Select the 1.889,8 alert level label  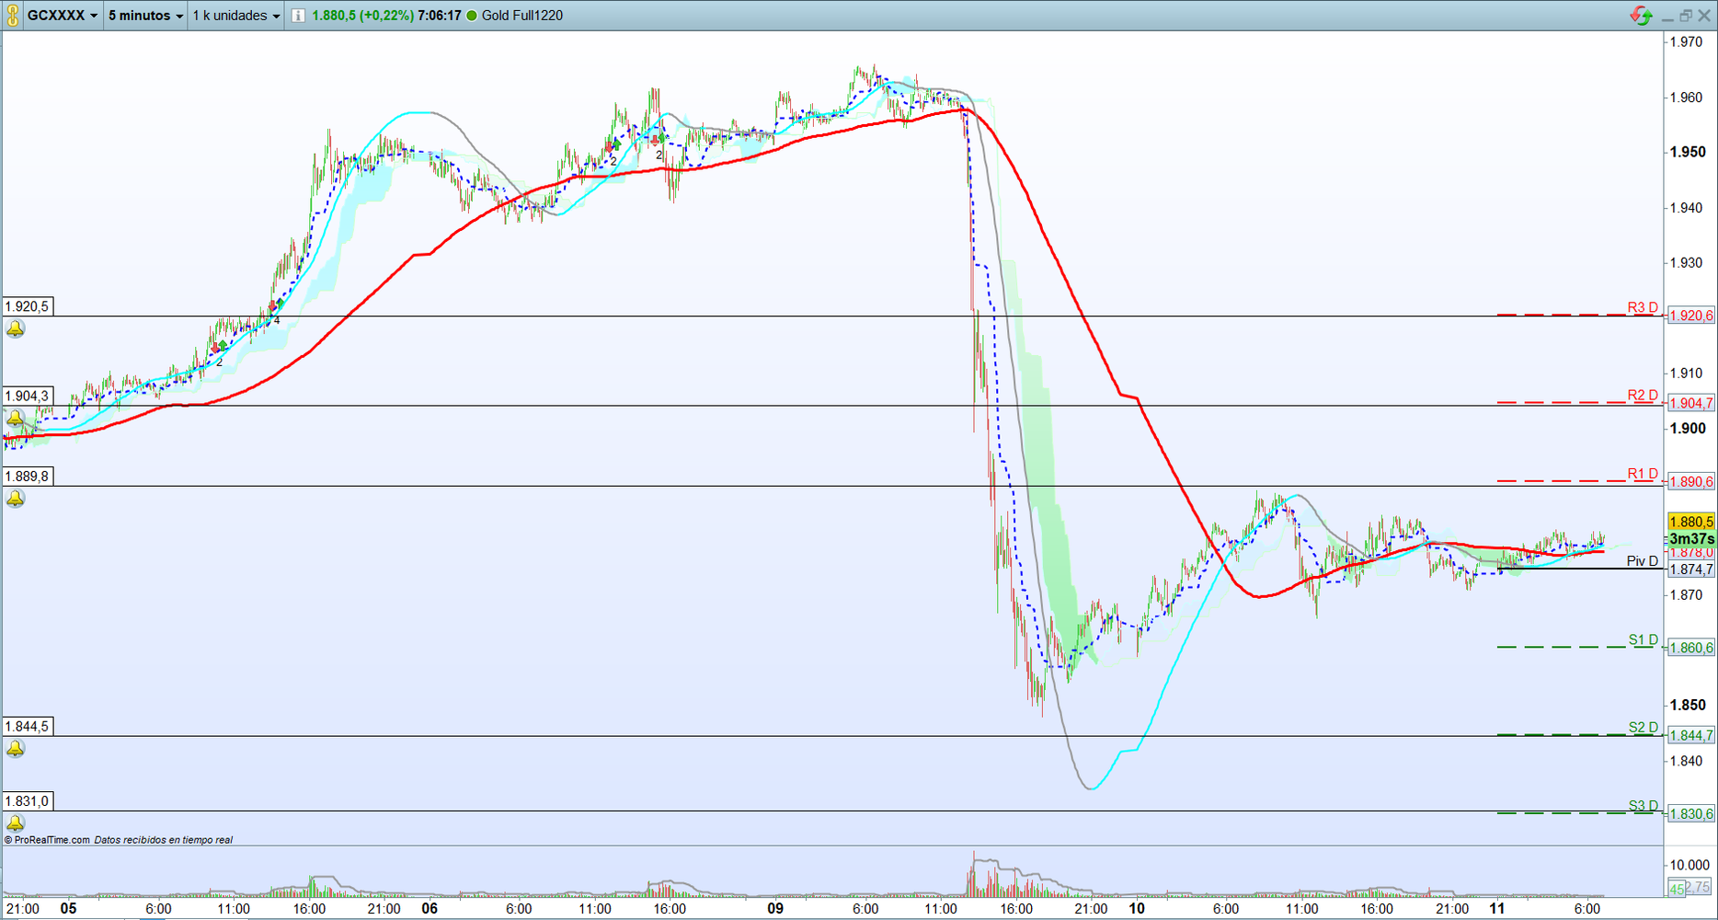[28, 477]
